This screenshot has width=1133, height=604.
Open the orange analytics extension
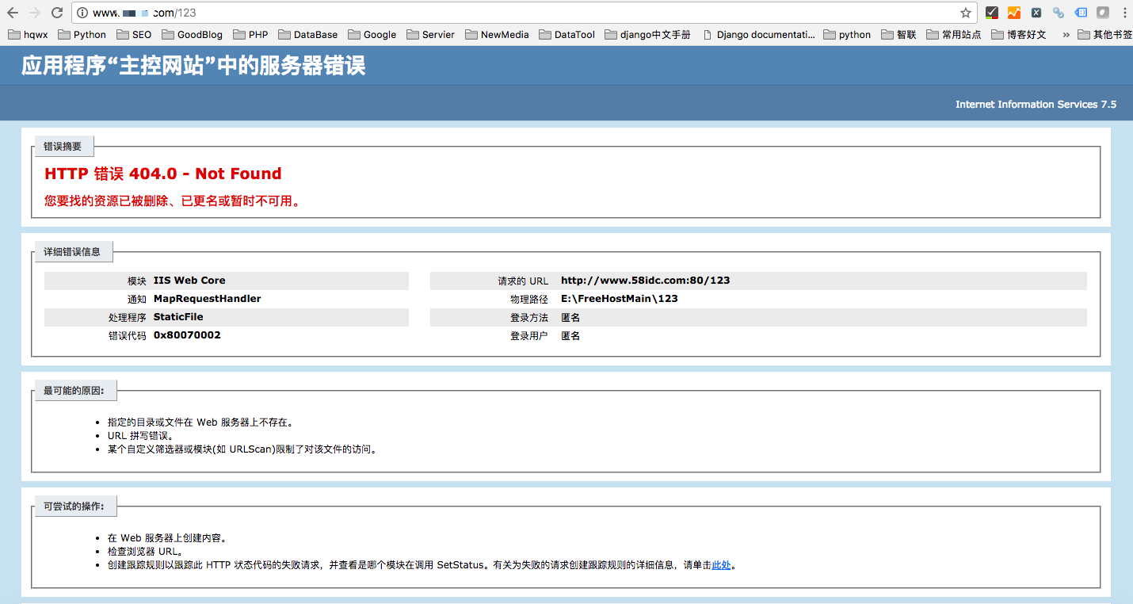pyautogui.click(x=1014, y=12)
